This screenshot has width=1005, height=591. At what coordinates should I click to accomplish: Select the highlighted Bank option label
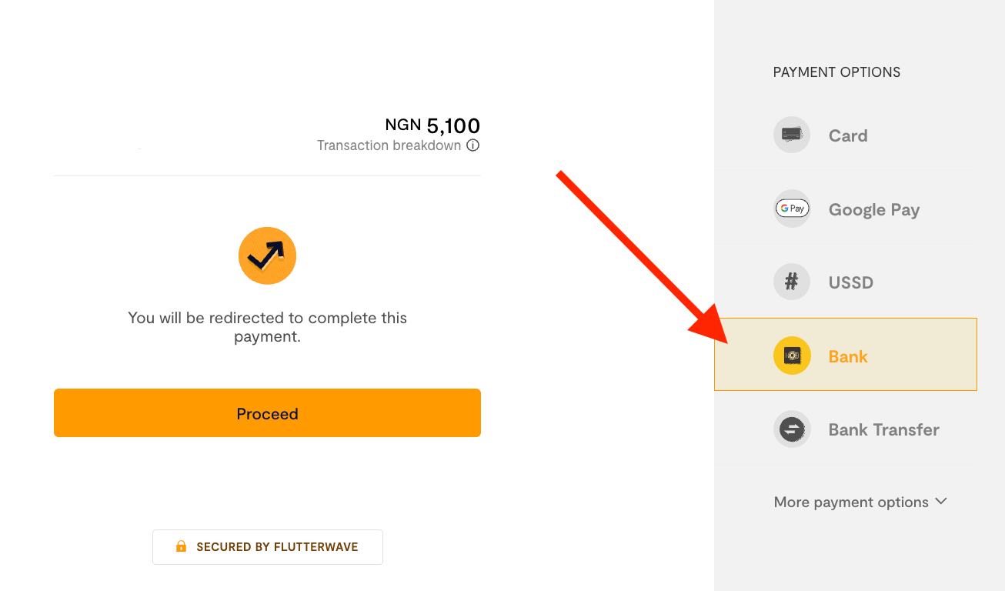click(x=848, y=356)
